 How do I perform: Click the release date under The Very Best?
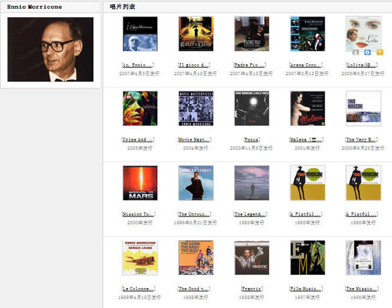pos(363,148)
